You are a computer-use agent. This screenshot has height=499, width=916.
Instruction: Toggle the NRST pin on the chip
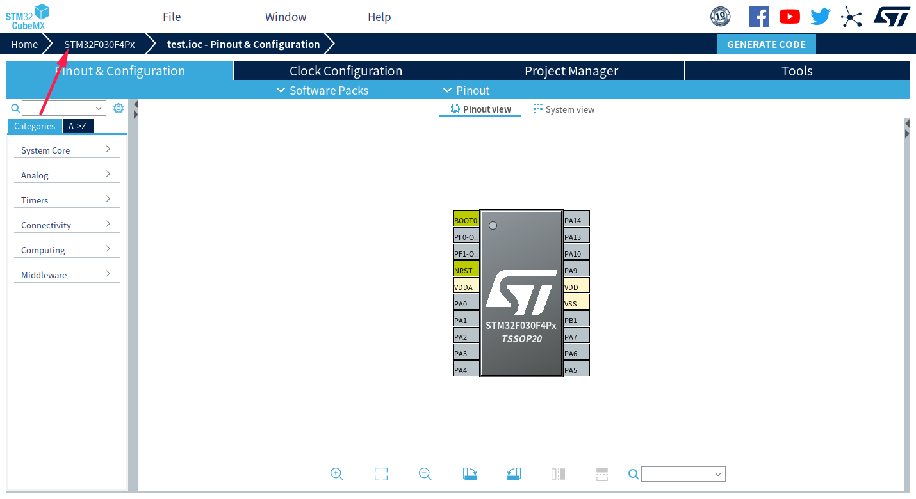click(465, 269)
